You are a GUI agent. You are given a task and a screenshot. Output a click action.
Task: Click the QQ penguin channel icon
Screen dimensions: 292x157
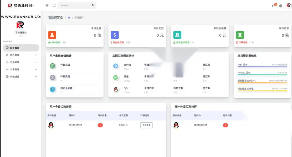pos(116,90)
